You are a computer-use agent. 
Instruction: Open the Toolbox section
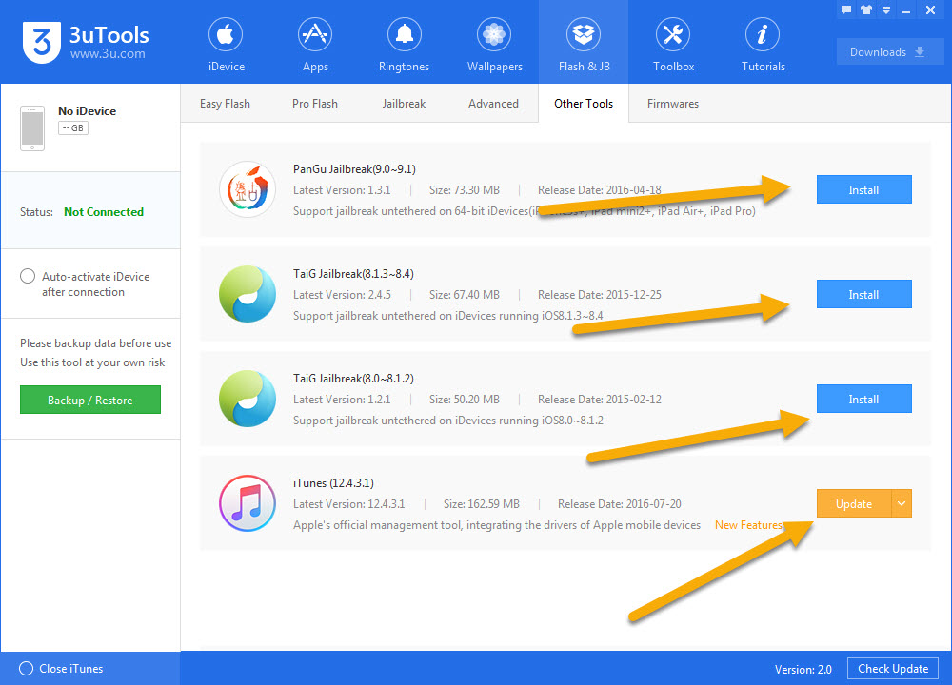click(673, 45)
